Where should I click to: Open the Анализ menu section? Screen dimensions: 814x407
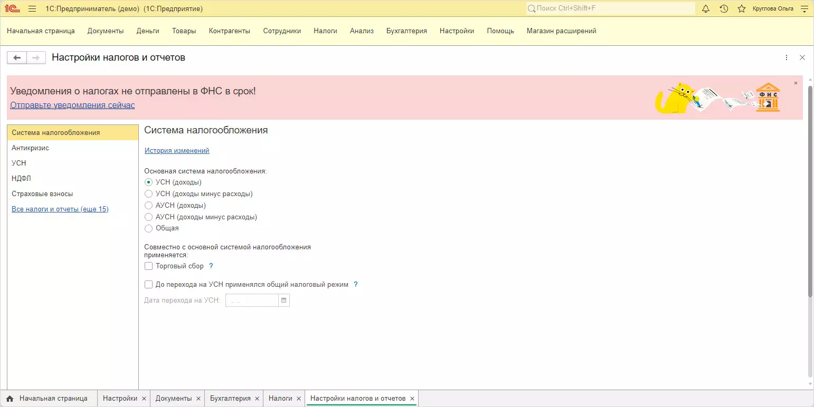(x=362, y=31)
